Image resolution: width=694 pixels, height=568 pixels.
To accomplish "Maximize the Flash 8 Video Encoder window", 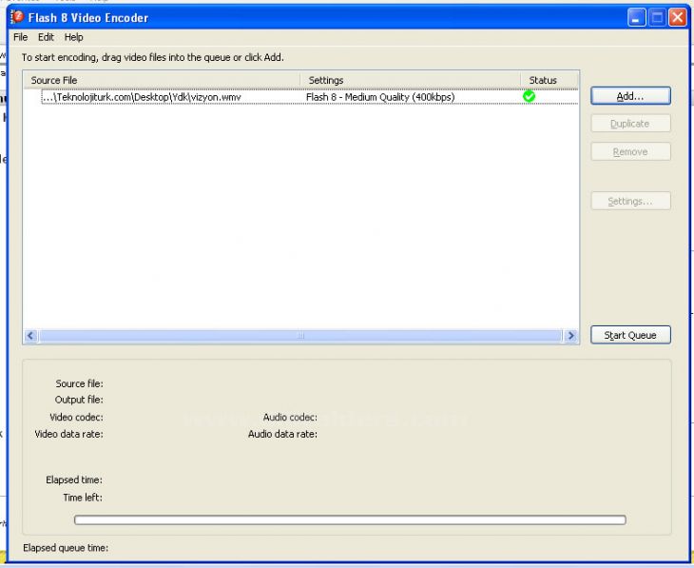I will [657, 17].
